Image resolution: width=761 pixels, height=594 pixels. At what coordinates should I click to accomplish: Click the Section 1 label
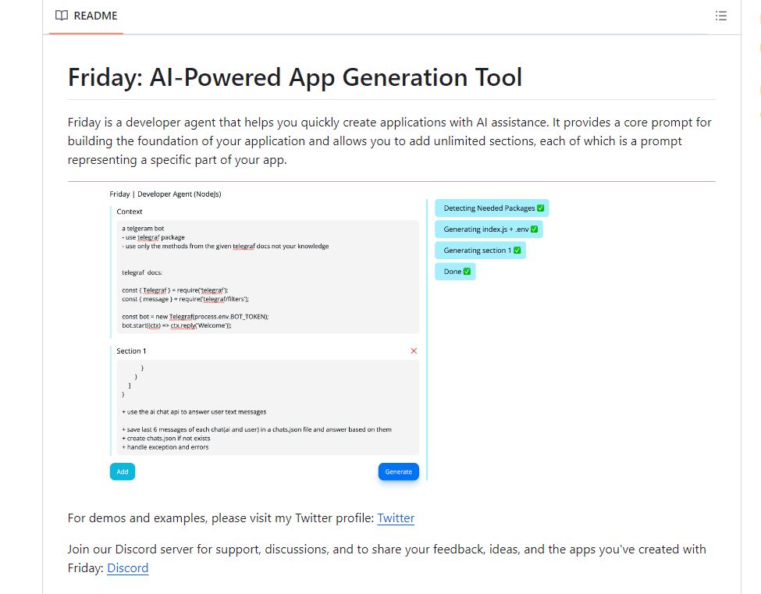[x=131, y=351]
